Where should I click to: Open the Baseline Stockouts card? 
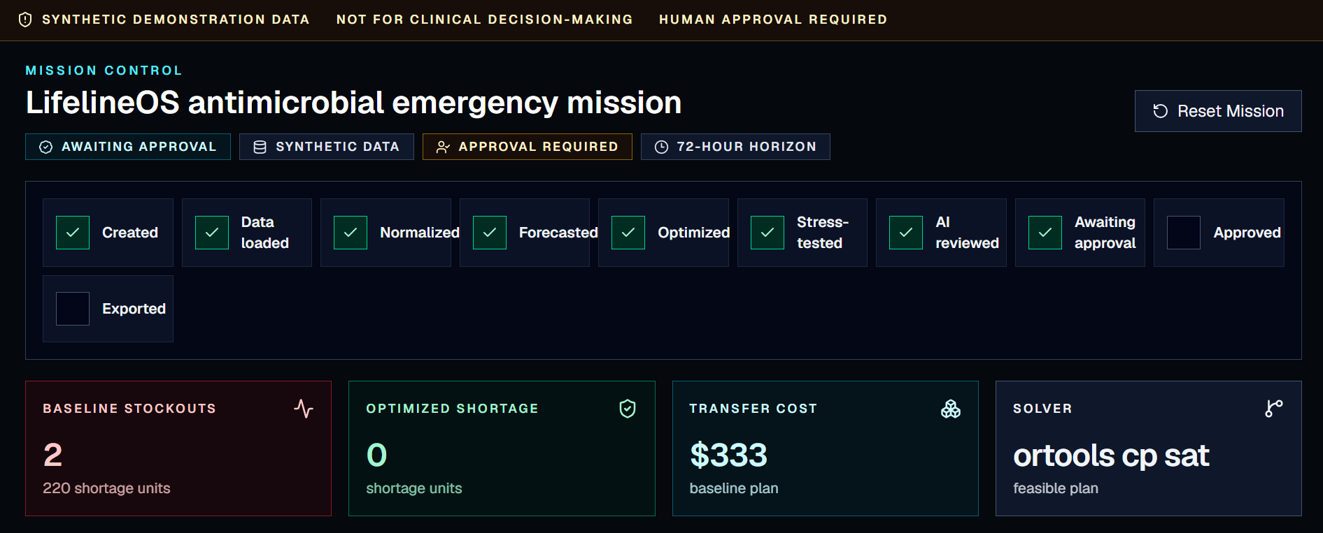coord(178,448)
